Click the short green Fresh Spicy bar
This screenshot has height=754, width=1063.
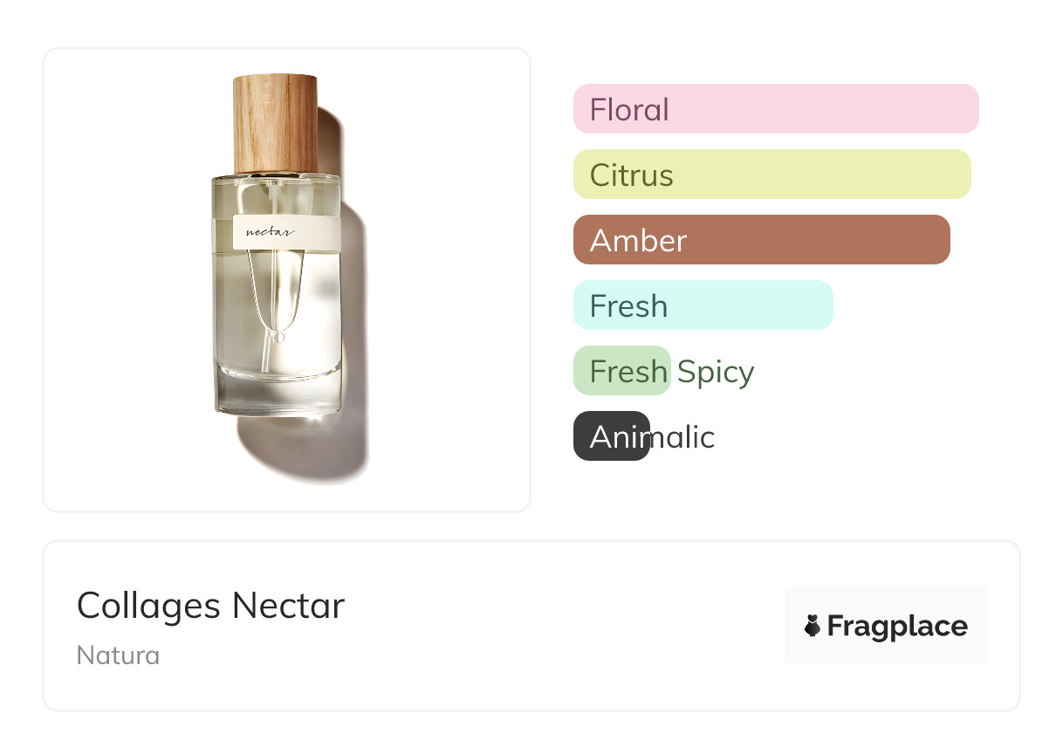[621, 371]
